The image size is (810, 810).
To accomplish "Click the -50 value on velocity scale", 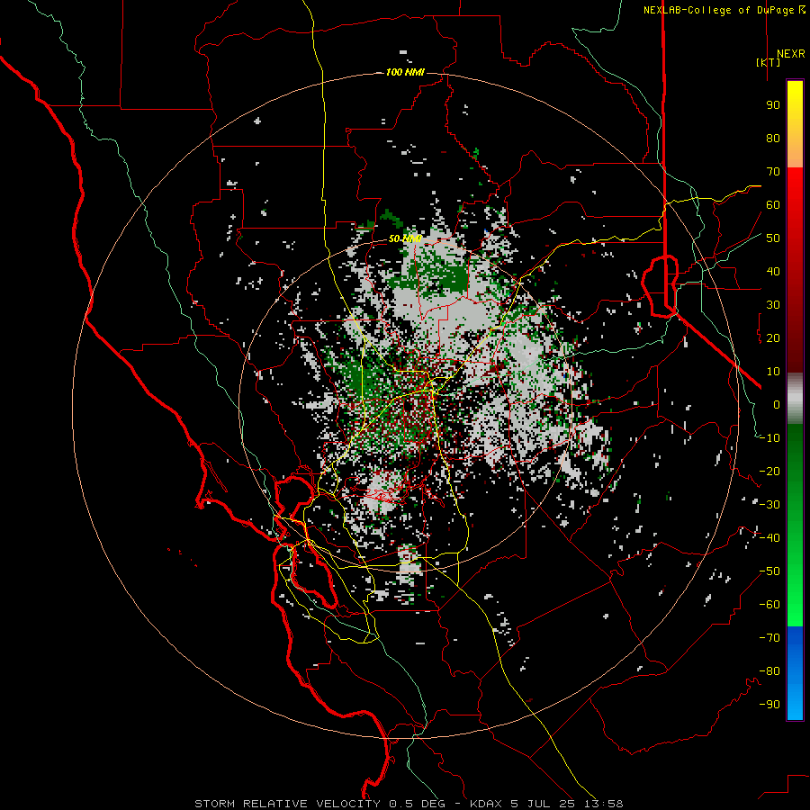I will tap(769, 571).
